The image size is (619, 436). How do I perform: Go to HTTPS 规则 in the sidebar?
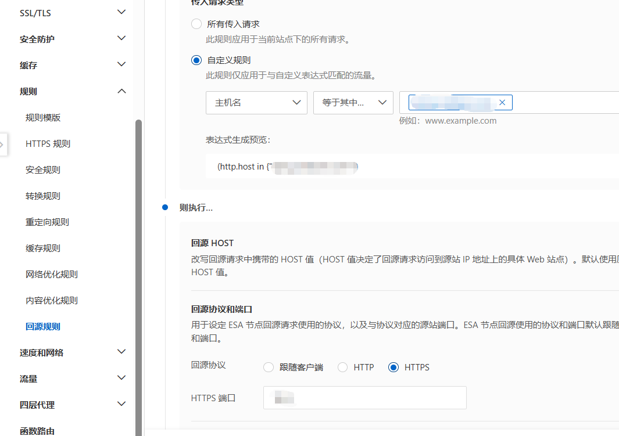tap(48, 143)
